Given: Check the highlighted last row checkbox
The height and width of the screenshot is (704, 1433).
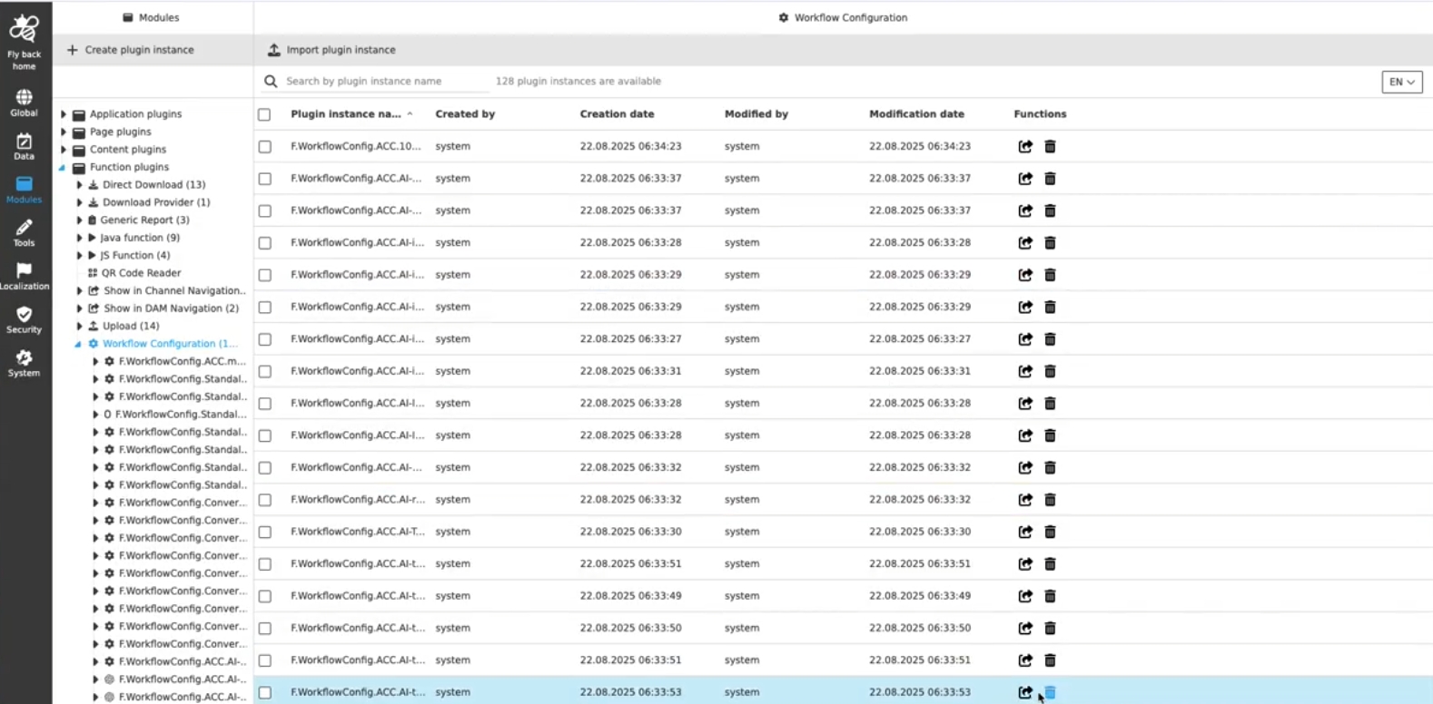Looking at the screenshot, I should 264,692.
